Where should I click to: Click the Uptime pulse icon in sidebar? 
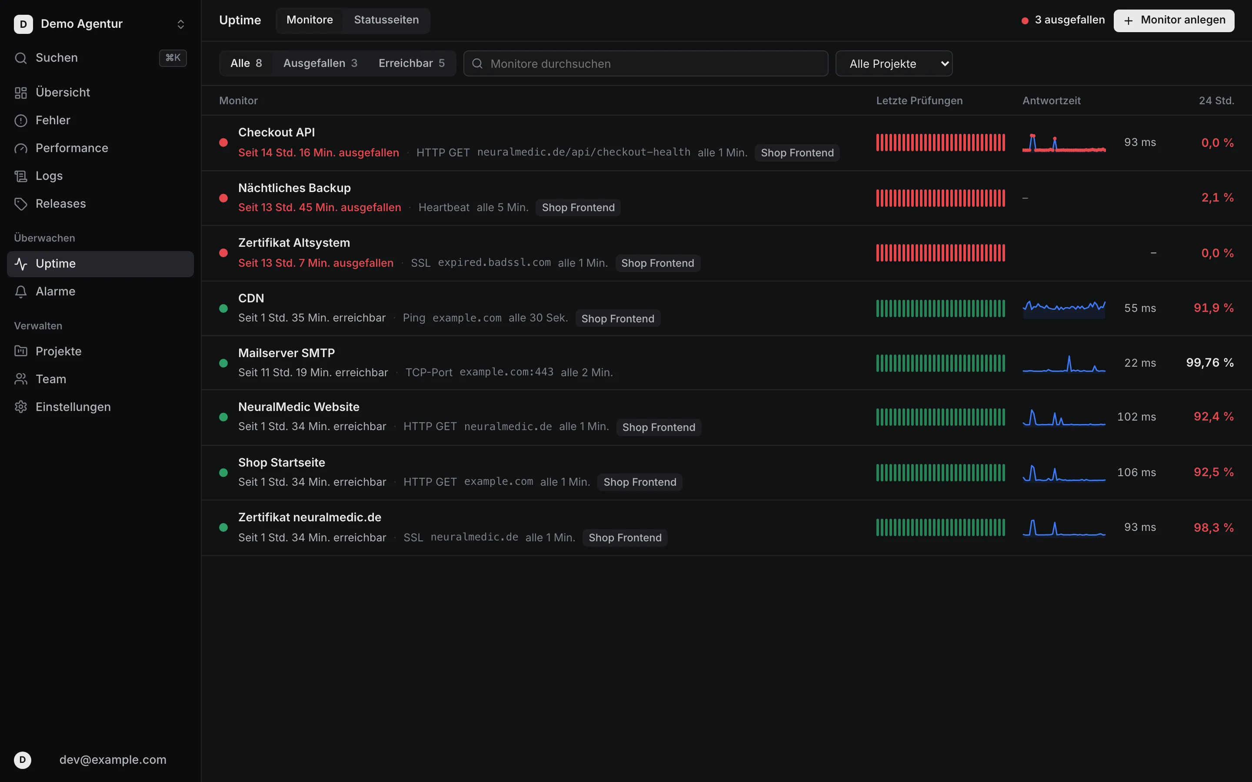pyautogui.click(x=21, y=264)
